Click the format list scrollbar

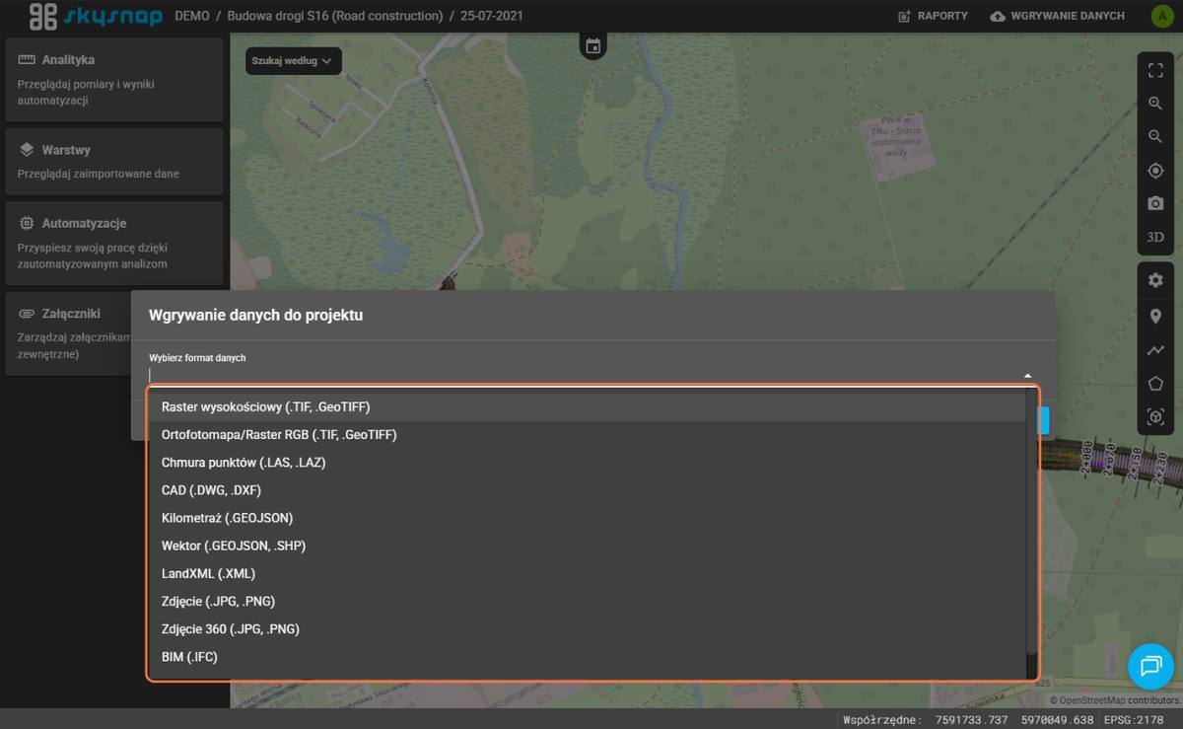click(x=1031, y=523)
